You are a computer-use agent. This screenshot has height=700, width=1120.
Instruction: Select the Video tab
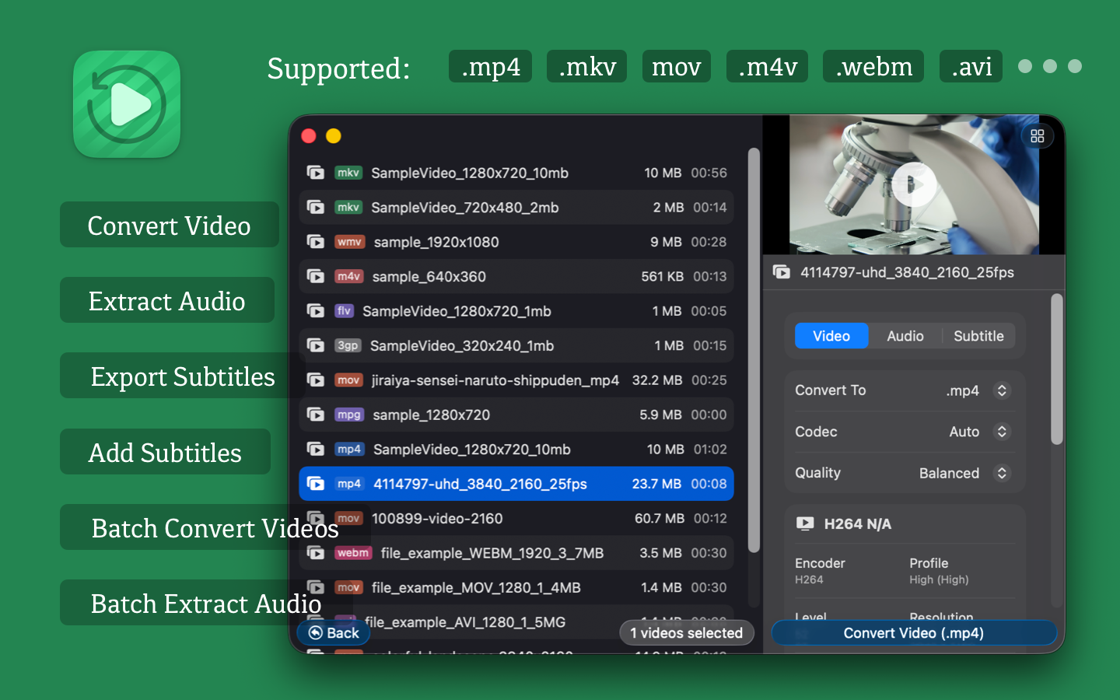click(x=831, y=336)
